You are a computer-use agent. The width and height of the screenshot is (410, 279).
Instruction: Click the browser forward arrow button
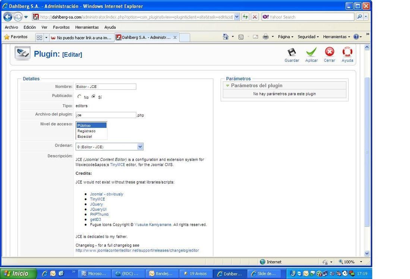[18, 17]
